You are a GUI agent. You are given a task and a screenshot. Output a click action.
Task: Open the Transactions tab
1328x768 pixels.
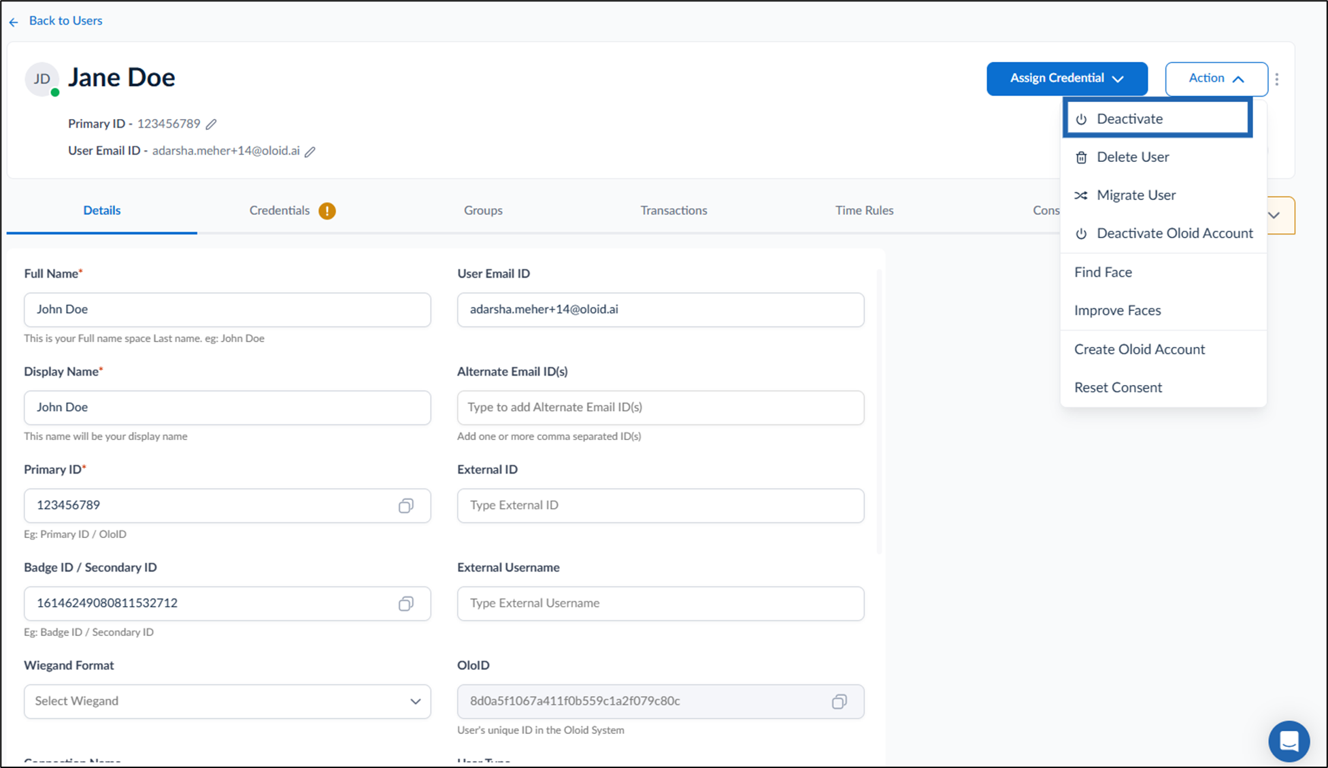coord(674,210)
